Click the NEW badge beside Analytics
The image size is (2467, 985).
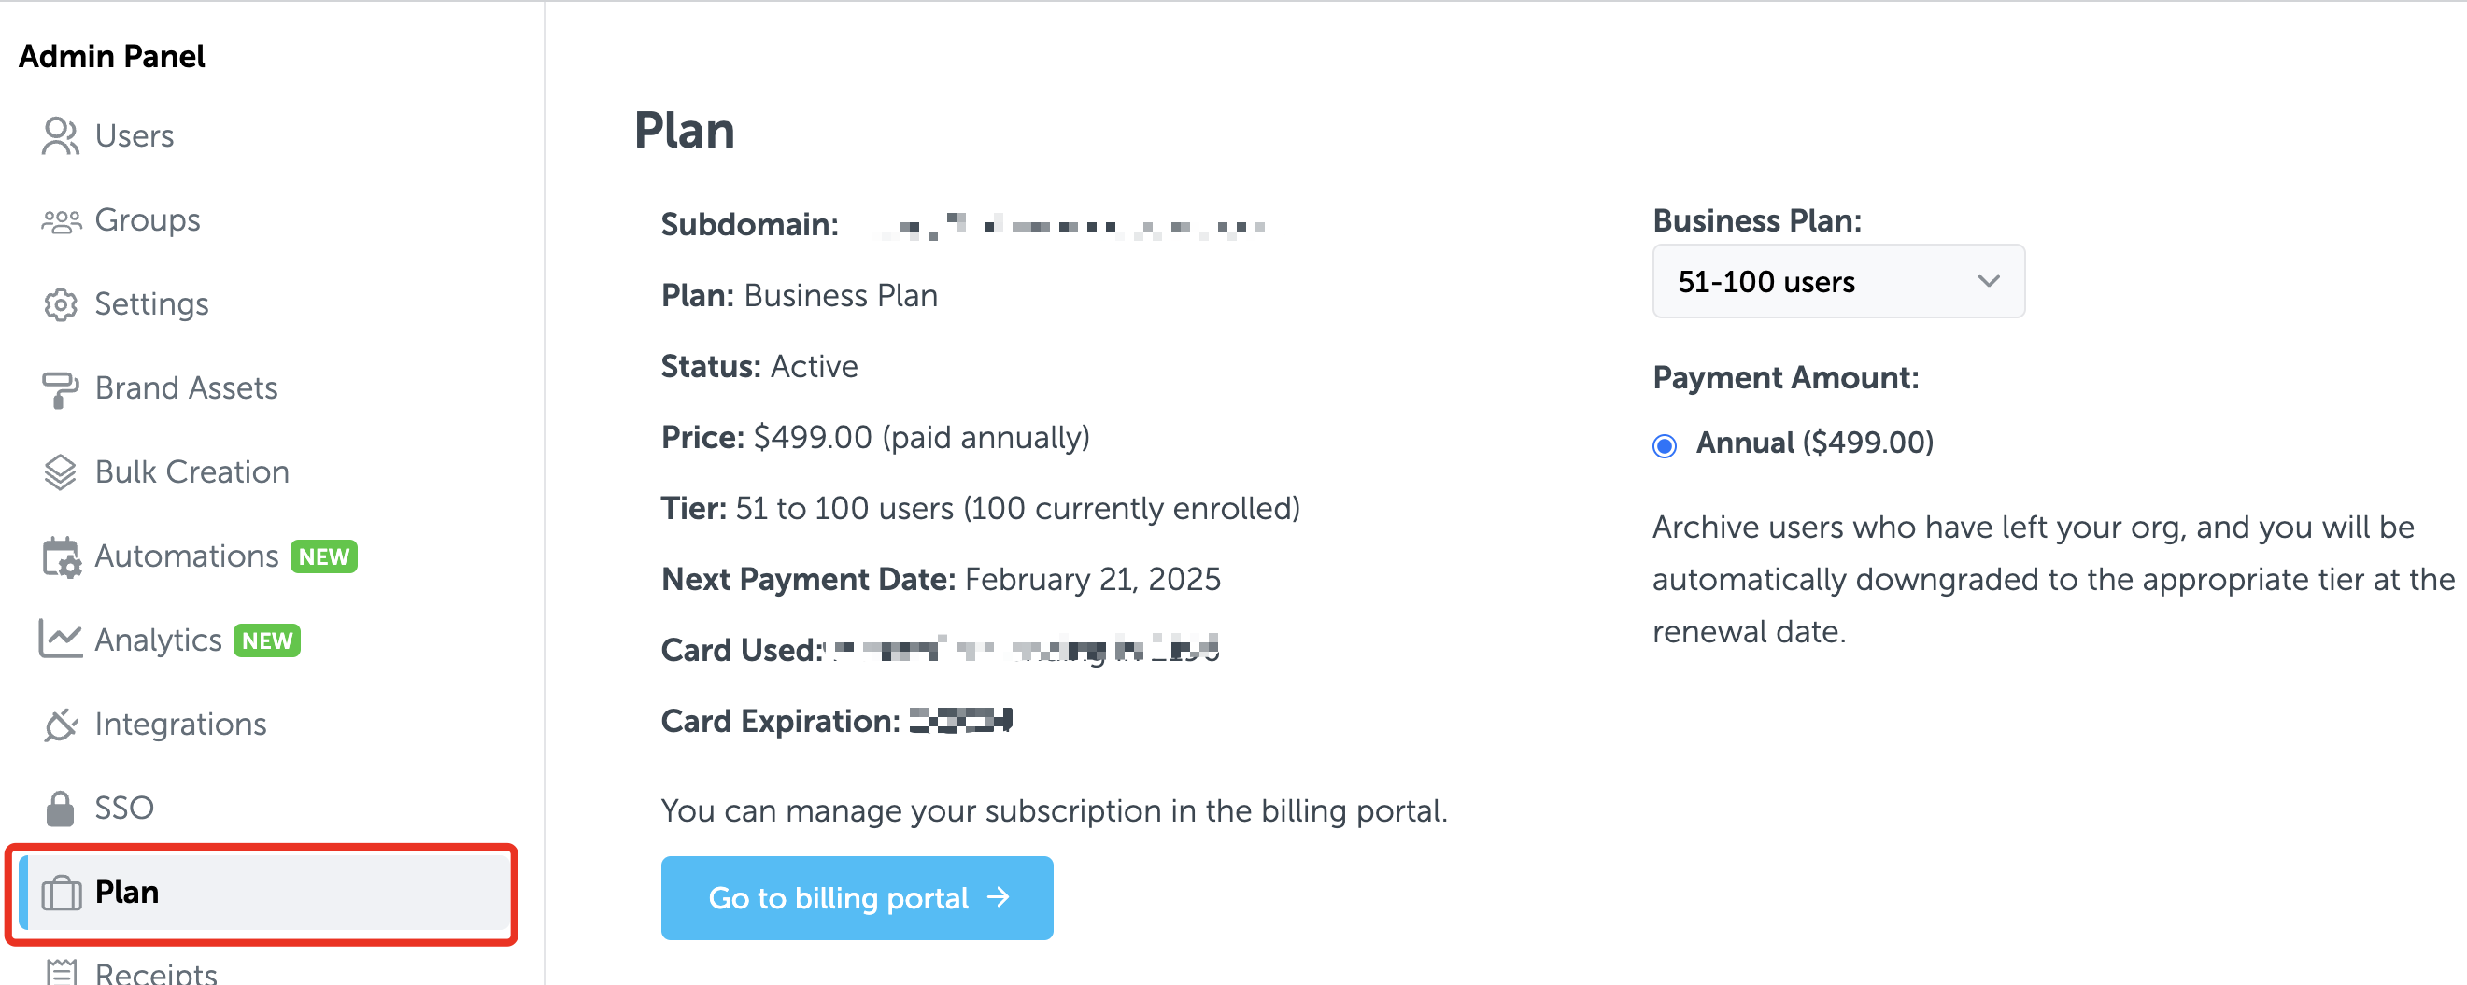click(x=267, y=640)
